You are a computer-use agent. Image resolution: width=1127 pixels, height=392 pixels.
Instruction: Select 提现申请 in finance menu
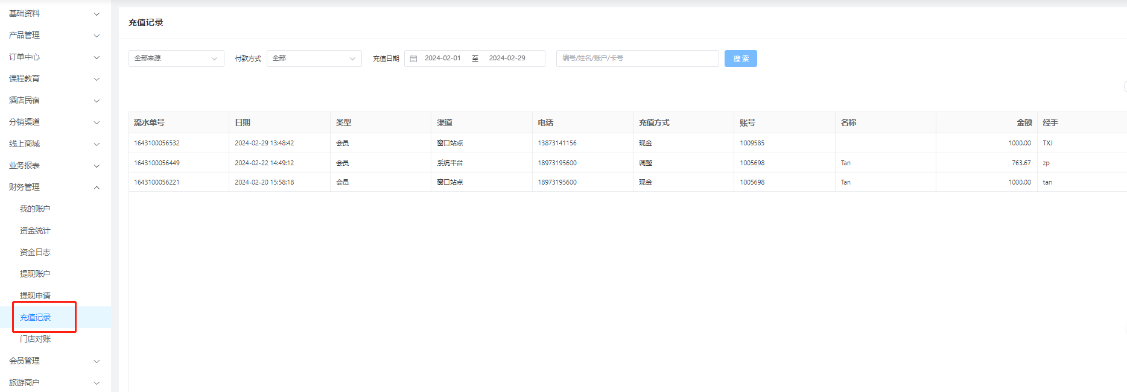tap(35, 296)
